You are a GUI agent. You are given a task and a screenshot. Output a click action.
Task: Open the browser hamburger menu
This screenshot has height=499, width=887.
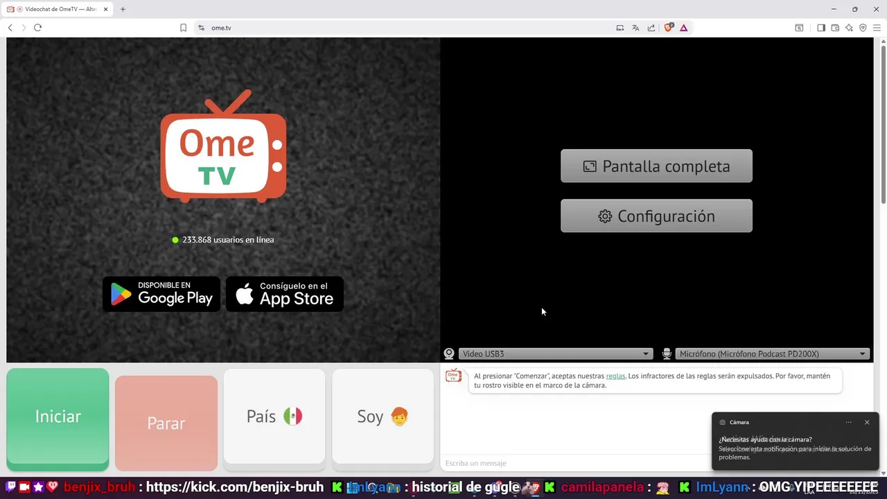pos(877,28)
